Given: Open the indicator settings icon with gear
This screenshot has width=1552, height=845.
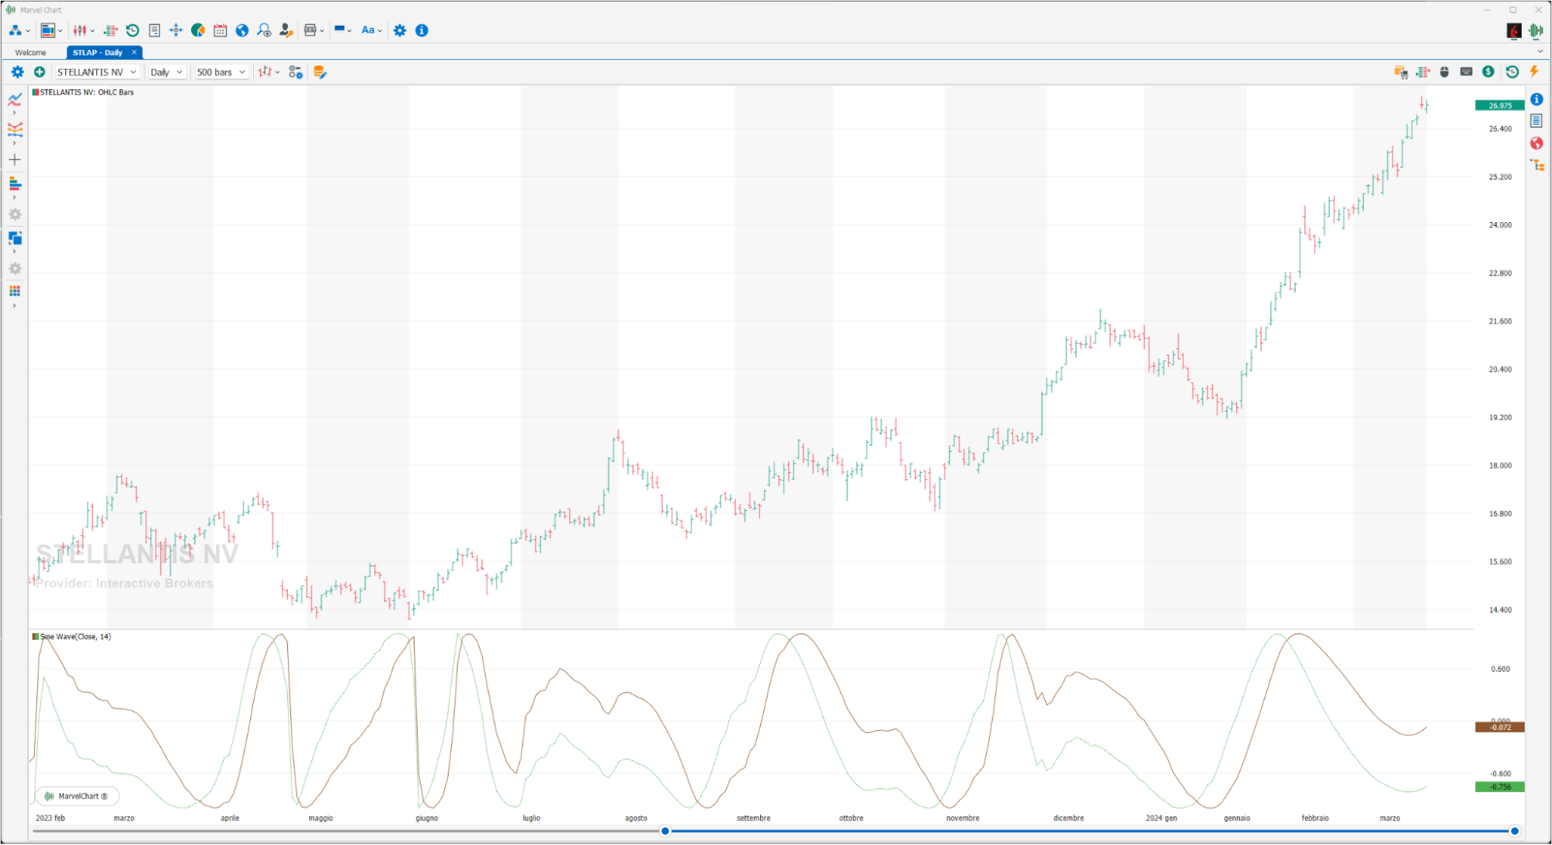Looking at the screenshot, I should pos(296,72).
